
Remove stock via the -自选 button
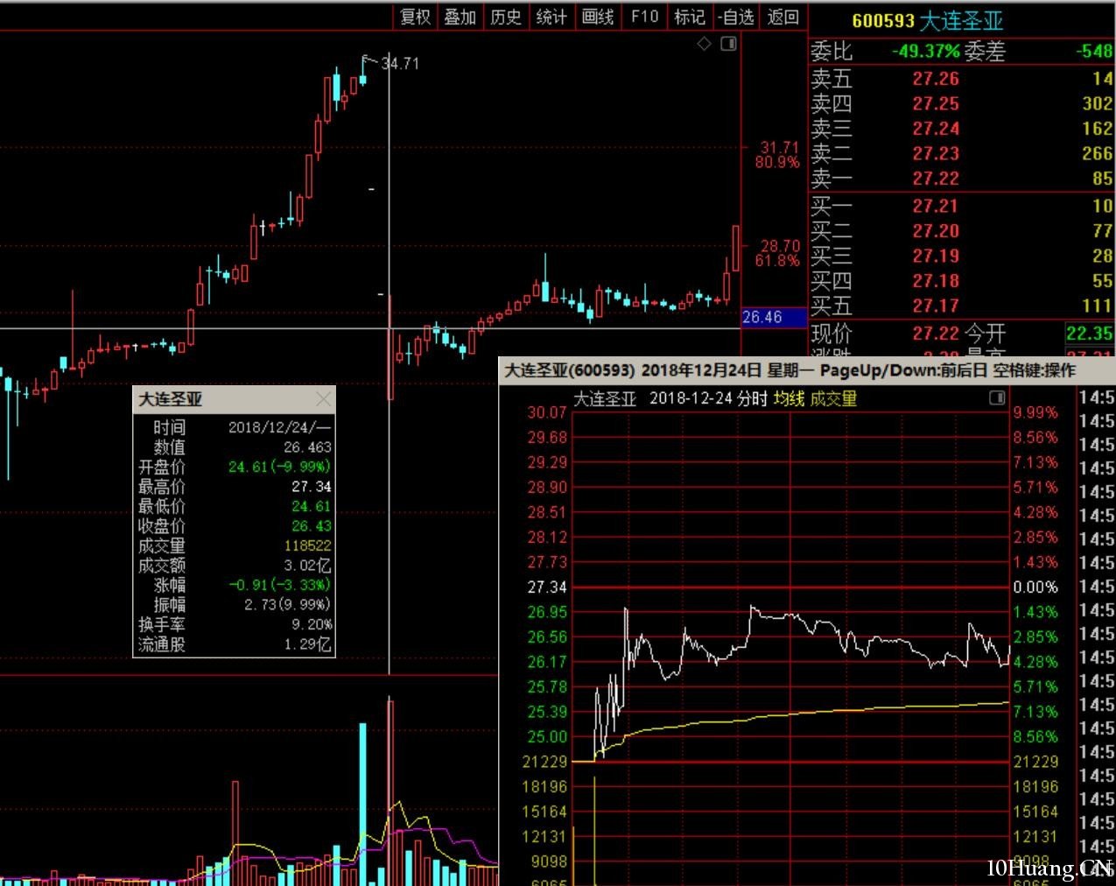point(735,17)
